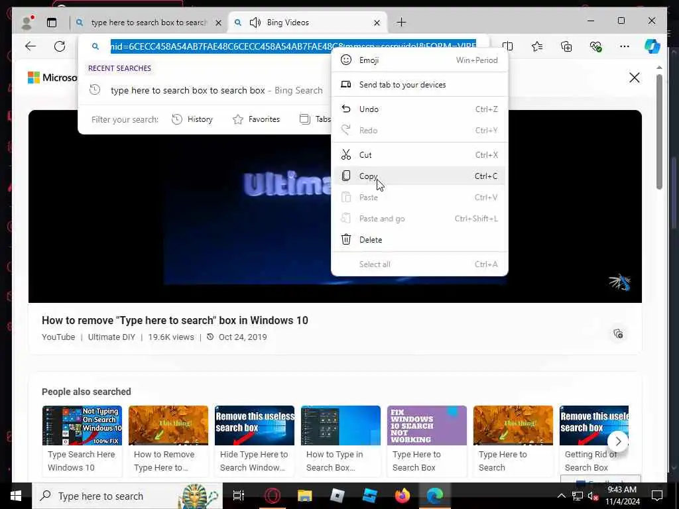Open a new tab with plus button
Screen dimensions: 679x509
pos(401,22)
